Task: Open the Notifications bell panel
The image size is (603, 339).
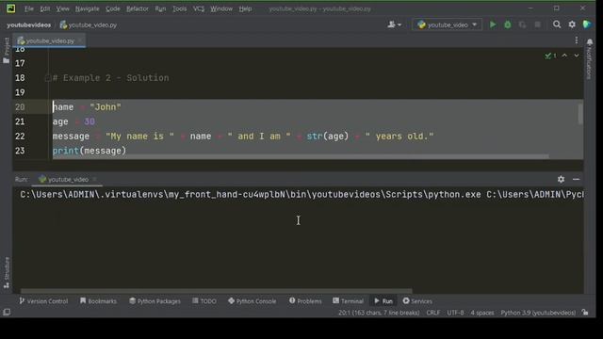Action: click(x=589, y=42)
